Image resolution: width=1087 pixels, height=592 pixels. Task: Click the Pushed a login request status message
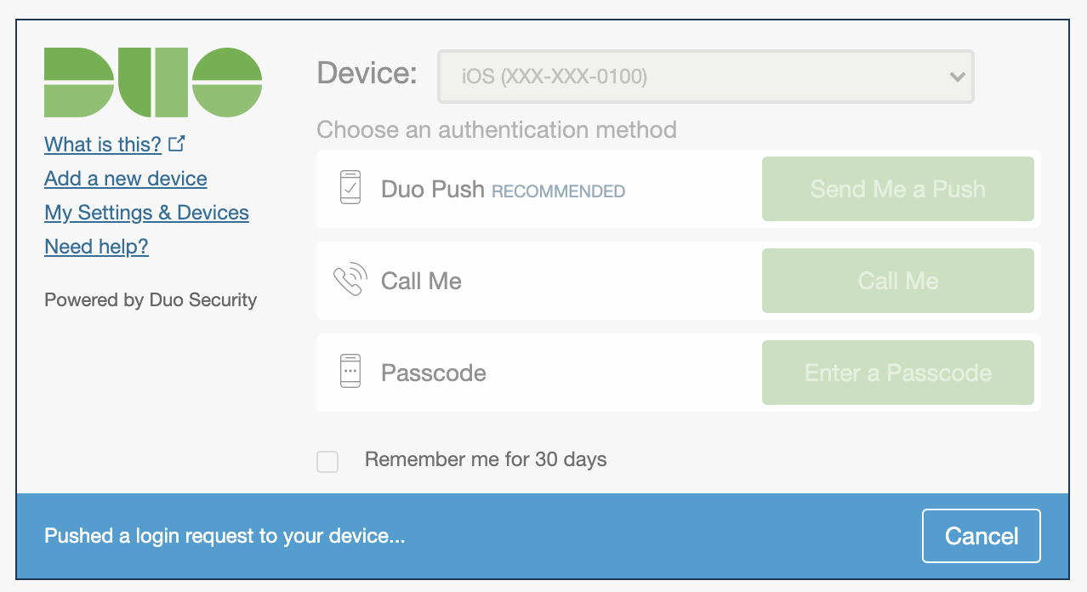(x=225, y=537)
